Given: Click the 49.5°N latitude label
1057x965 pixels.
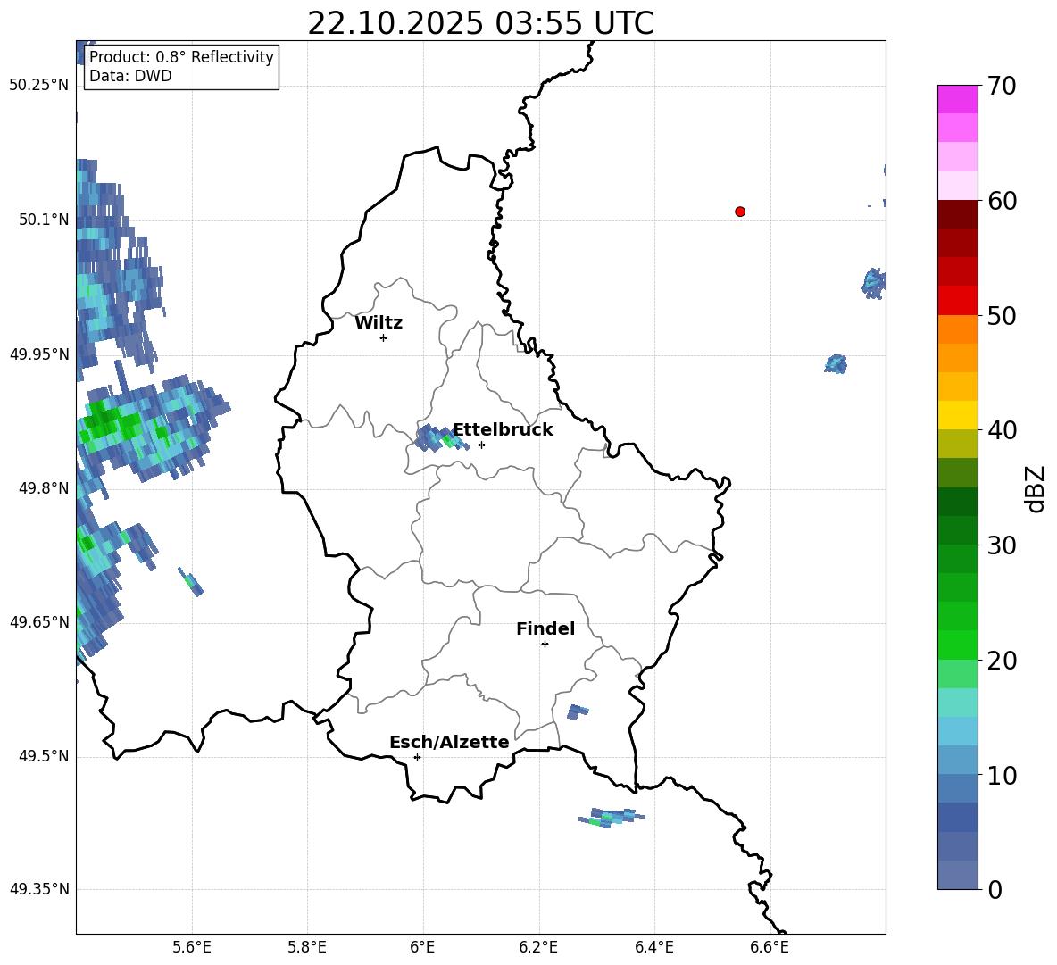Looking at the screenshot, I should [45, 756].
